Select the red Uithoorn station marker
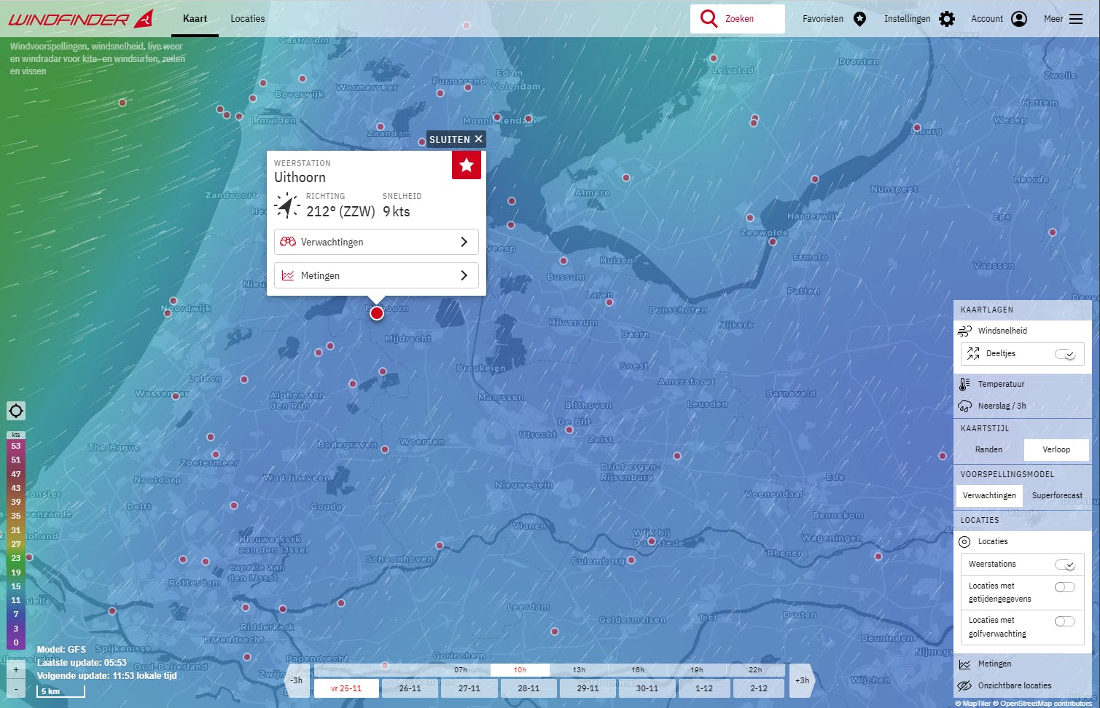This screenshot has width=1100, height=708. [377, 313]
